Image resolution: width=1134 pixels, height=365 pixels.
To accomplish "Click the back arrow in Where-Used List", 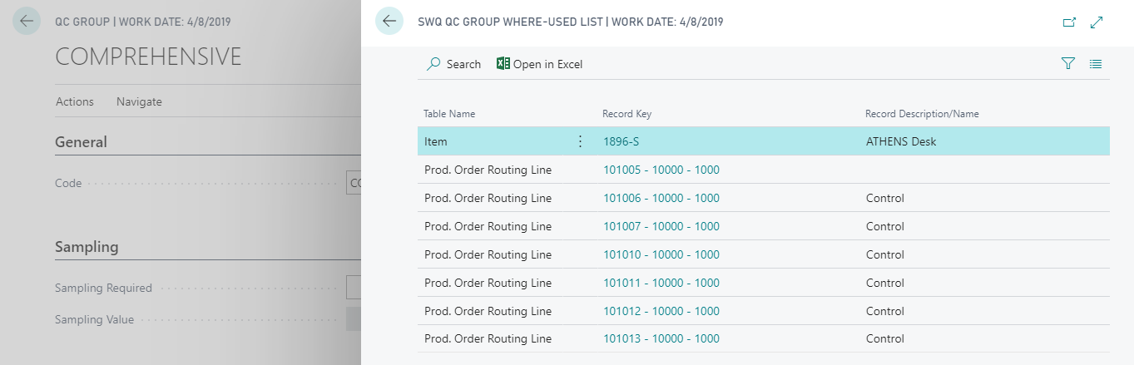I will coord(389,22).
